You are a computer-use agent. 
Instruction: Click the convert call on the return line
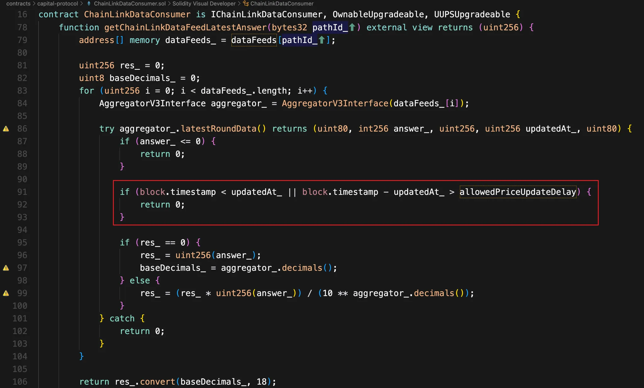157,382
